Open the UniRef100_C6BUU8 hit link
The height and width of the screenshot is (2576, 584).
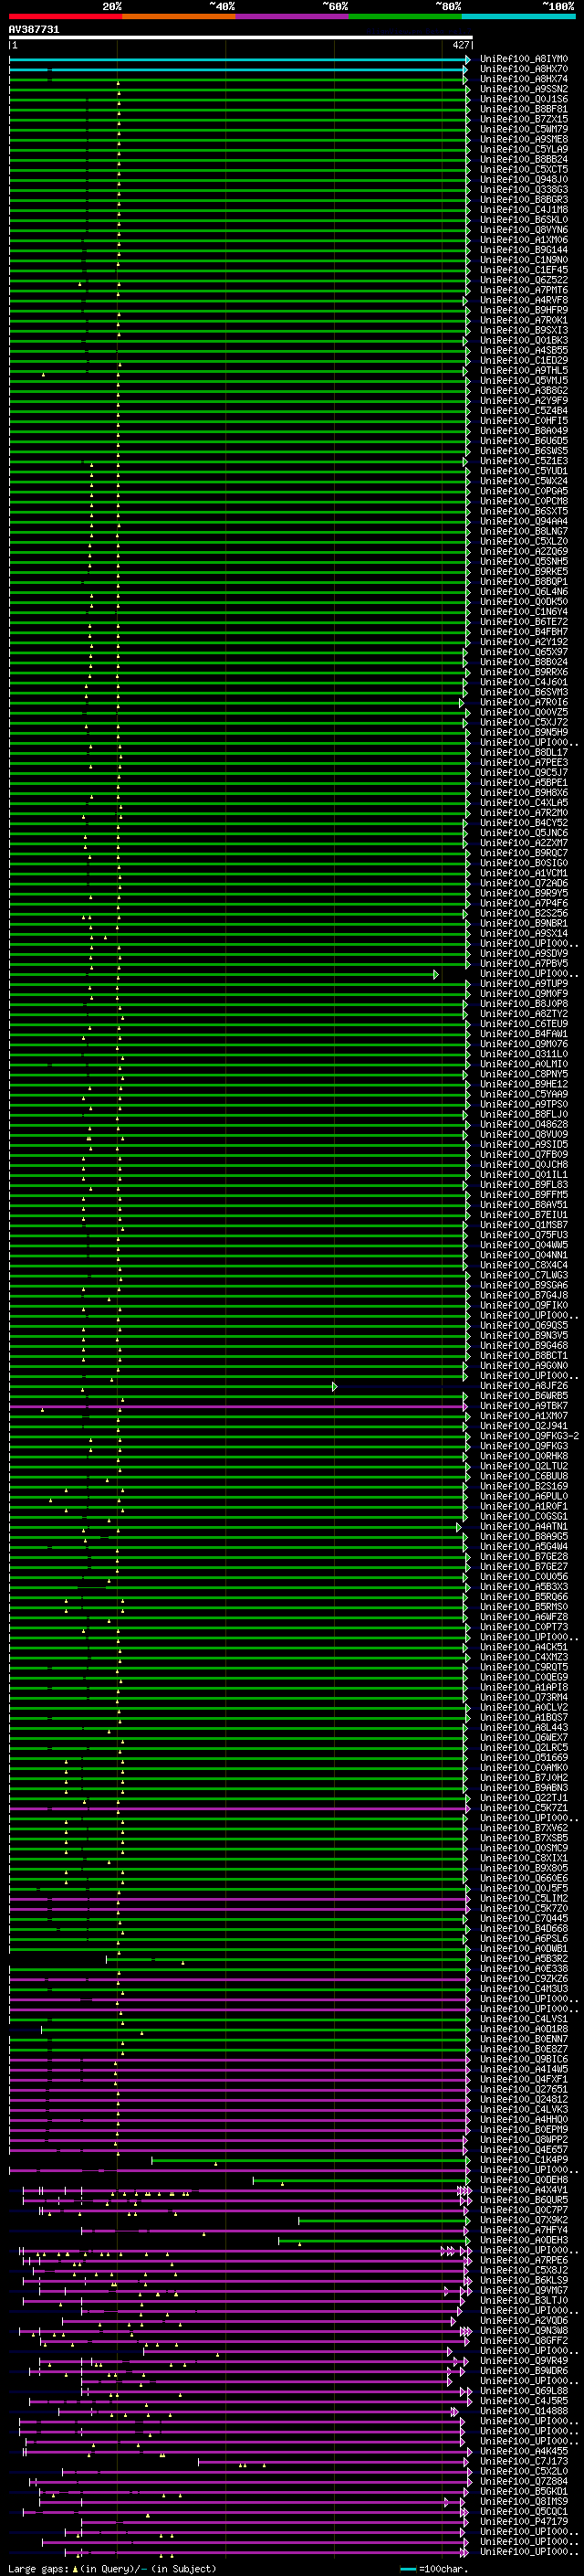pyautogui.click(x=524, y=1476)
